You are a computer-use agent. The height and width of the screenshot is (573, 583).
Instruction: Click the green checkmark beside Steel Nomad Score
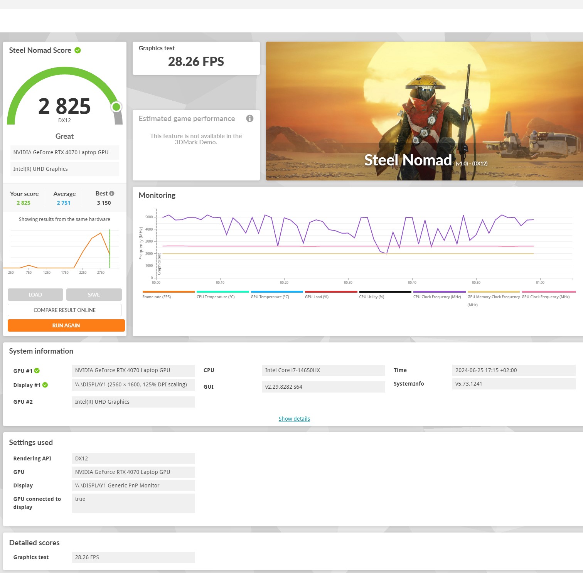78,51
